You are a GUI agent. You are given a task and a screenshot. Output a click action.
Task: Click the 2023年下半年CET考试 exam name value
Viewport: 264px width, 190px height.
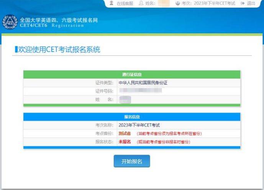[x=139, y=125]
